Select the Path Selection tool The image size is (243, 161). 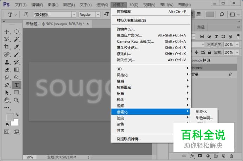click(x=7, y=92)
